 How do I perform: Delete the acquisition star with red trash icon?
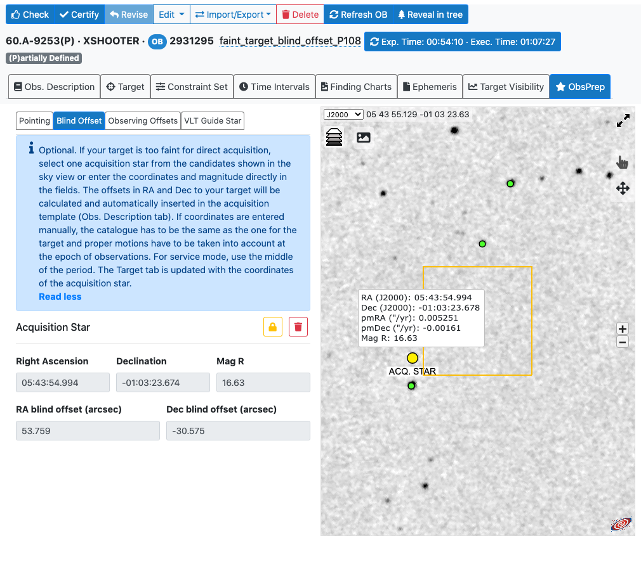pyautogui.click(x=298, y=327)
